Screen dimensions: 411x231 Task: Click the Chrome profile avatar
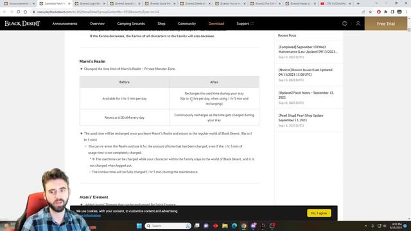pyautogui.click(x=399, y=12)
